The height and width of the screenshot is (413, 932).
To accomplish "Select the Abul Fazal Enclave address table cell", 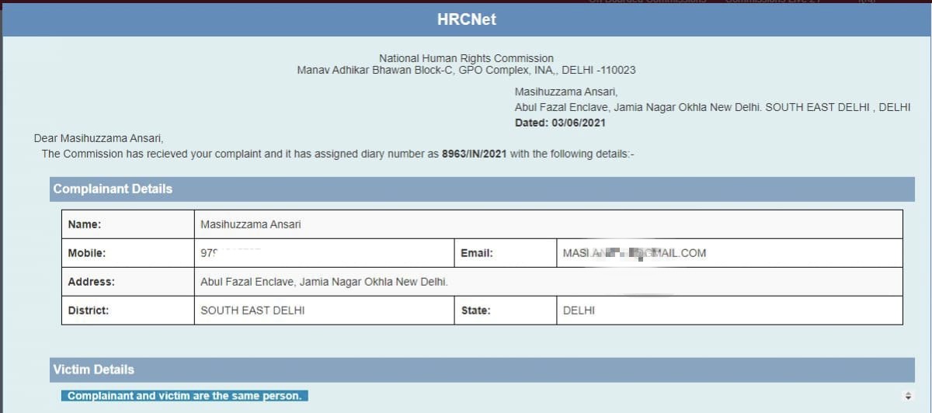I will click(x=548, y=282).
